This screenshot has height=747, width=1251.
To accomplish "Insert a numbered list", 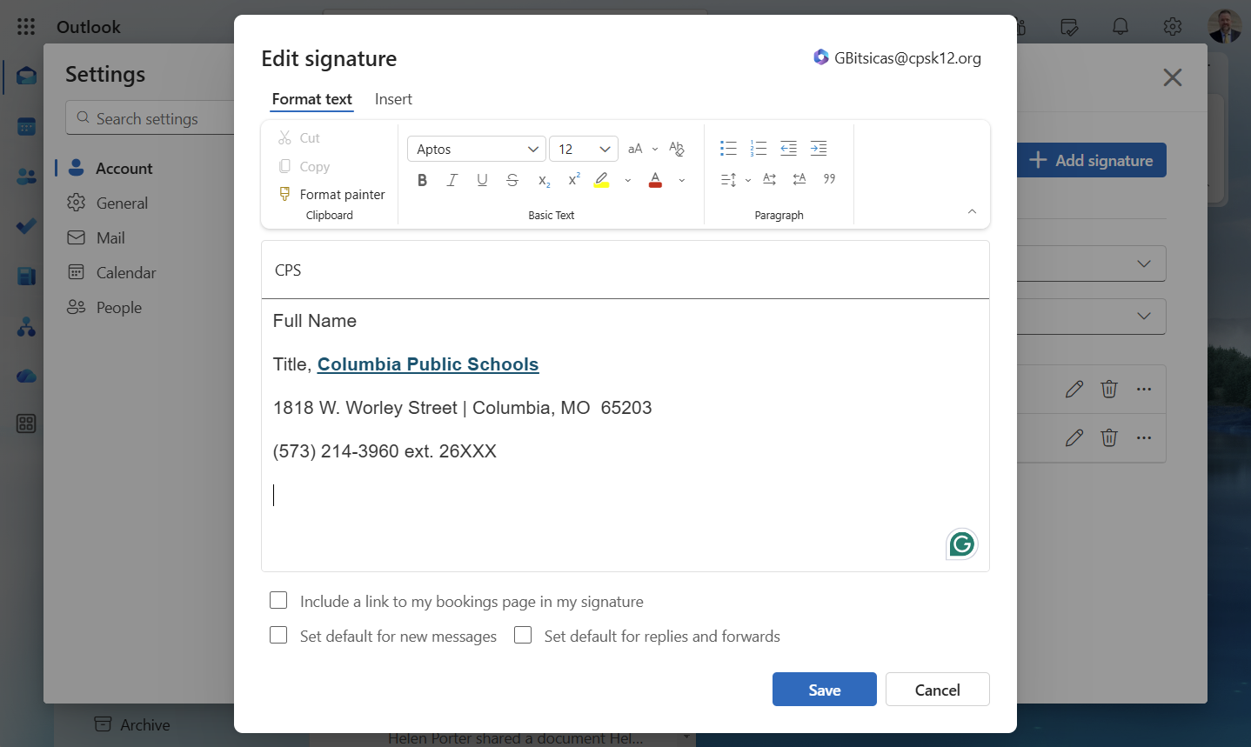I will [759, 149].
